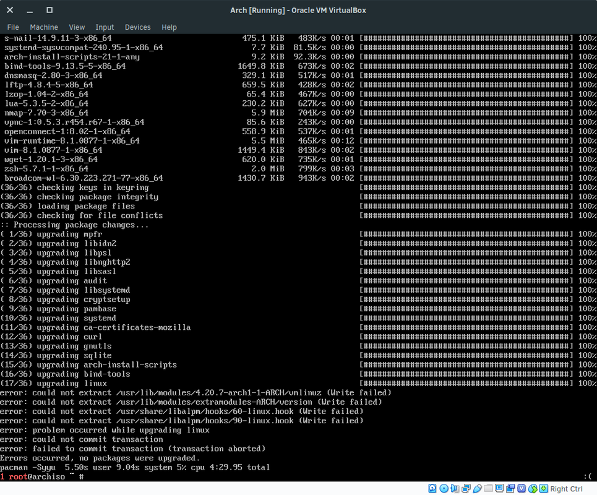
Task: Click the s-nail-14.9.11-3 progress bar
Action: [466, 38]
